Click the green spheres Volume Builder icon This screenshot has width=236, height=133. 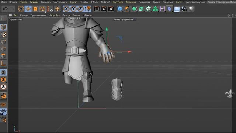155,9
